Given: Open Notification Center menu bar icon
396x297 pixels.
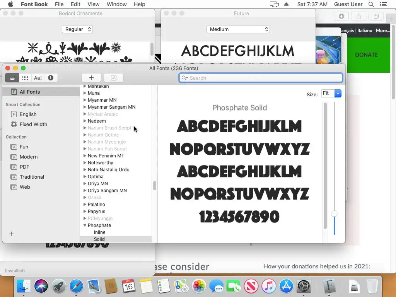Looking at the screenshot, I should (383, 4).
